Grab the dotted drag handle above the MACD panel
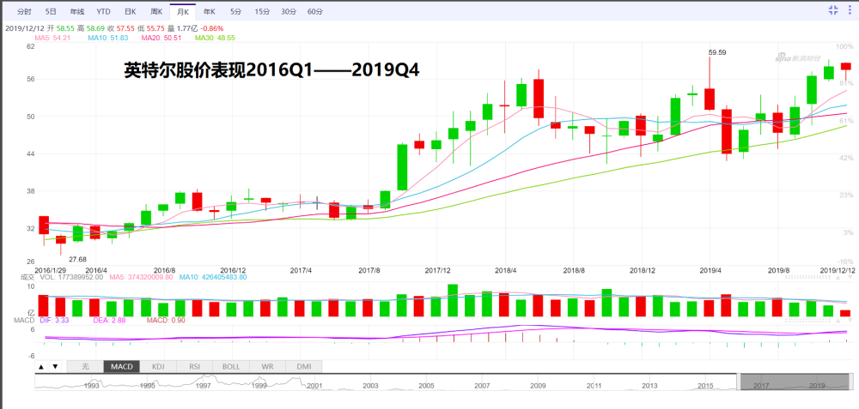The width and height of the screenshot is (859, 409). (x=807, y=321)
